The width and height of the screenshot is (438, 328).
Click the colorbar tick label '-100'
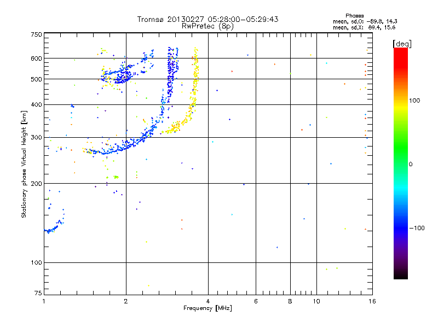[417, 228]
